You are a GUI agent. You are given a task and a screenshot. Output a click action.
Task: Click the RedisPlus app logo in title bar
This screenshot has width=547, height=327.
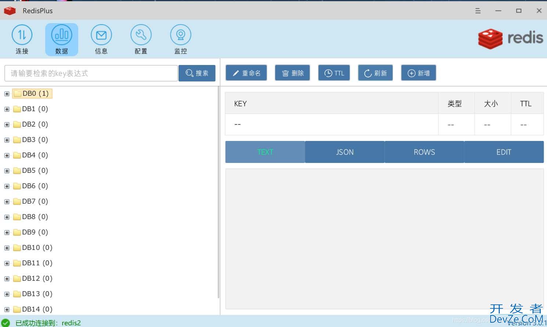10,11
